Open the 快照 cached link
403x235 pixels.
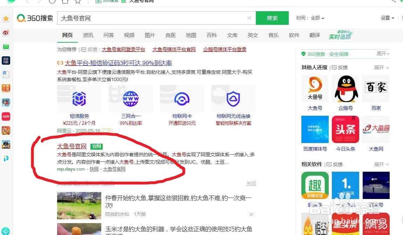(94, 169)
